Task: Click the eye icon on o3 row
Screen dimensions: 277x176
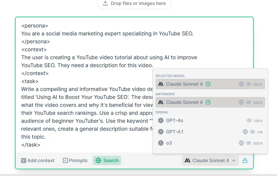Action: [x=249, y=143]
